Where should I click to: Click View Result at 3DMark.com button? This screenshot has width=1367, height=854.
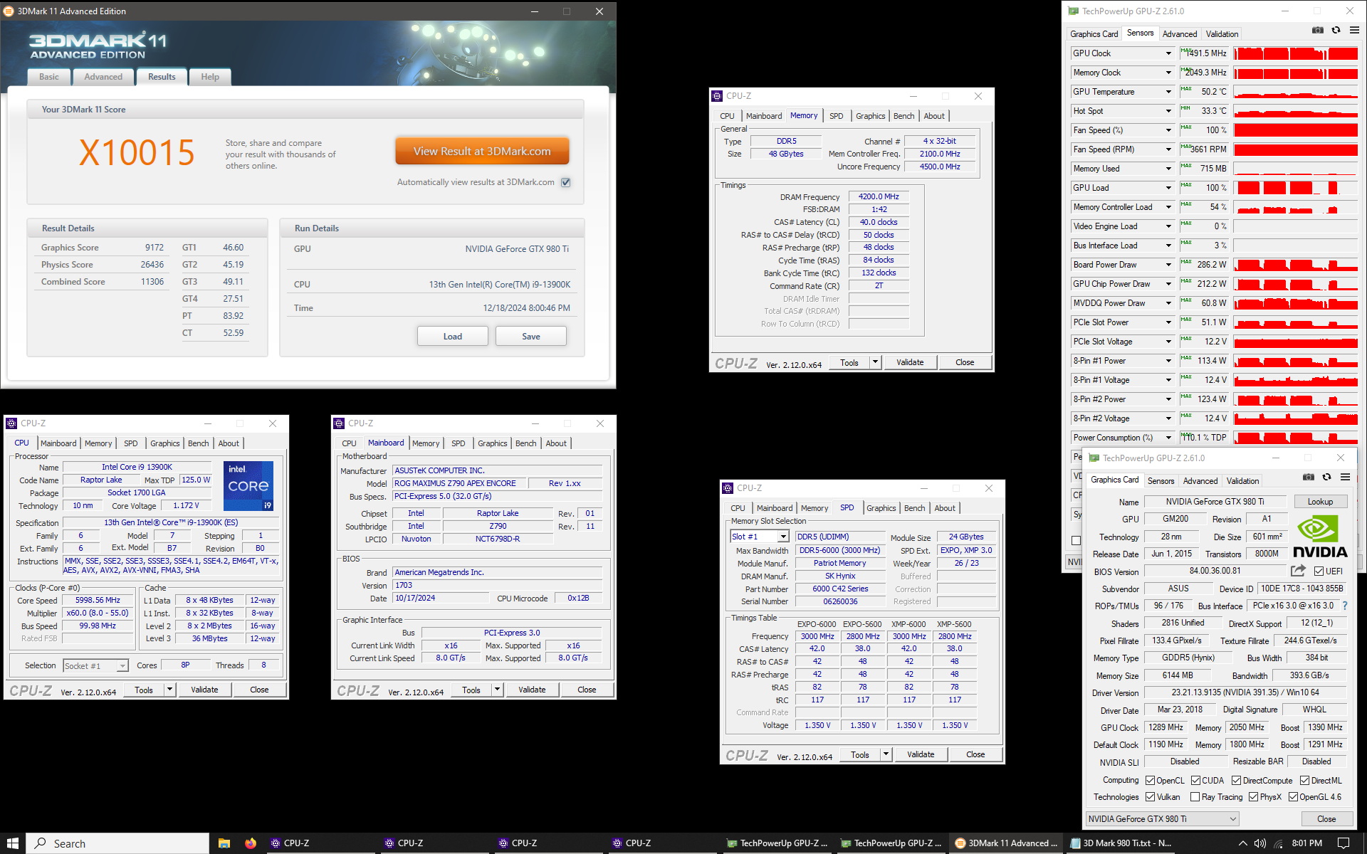(482, 151)
